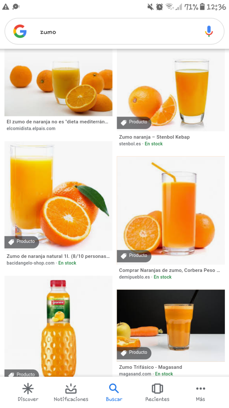Open the Notificaciones tab
The height and width of the screenshot is (408, 229).
(x=71, y=392)
